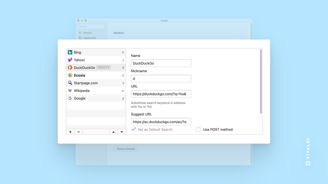The image size is (328, 184).
Task: Click the settings Search field in sidebar
Action: tap(91, 26)
